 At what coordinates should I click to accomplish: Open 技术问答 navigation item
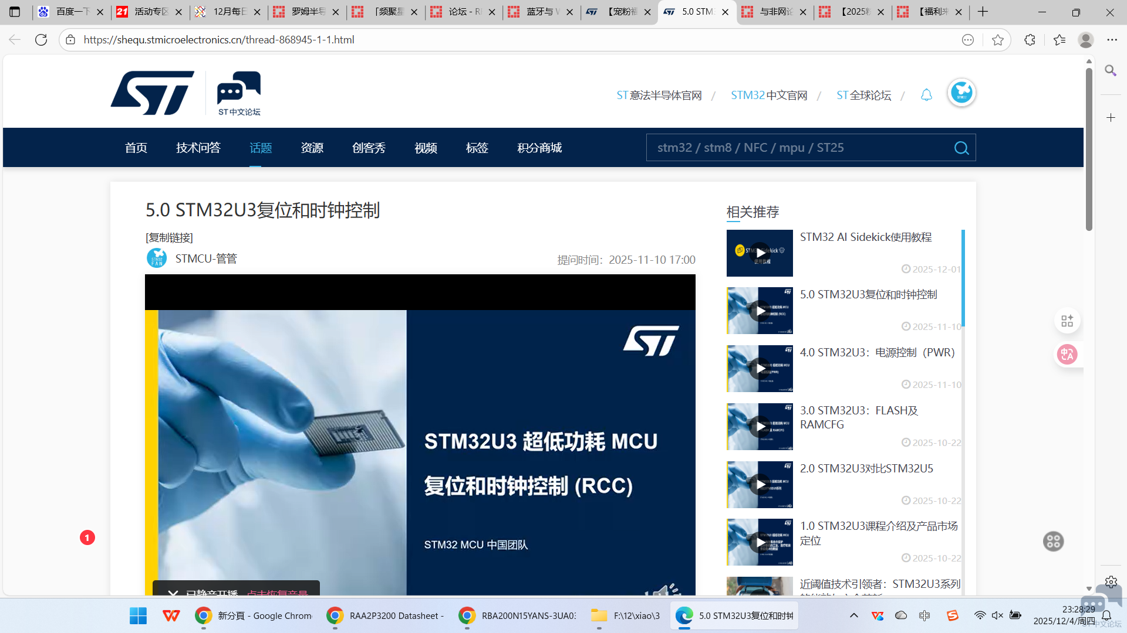(198, 148)
